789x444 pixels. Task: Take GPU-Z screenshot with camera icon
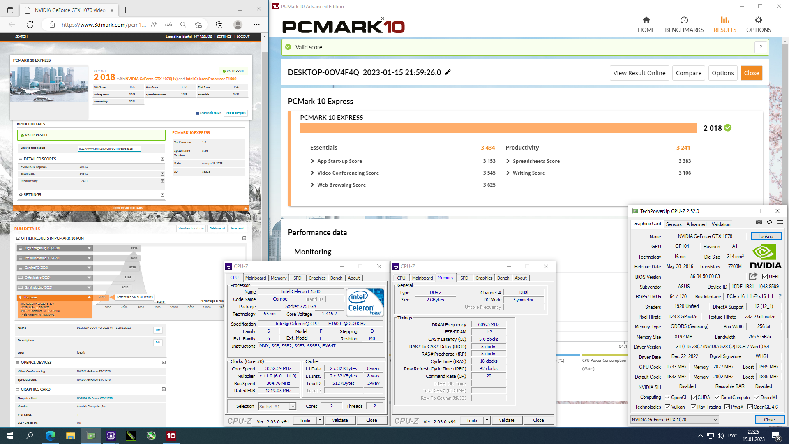pos(759,222)
